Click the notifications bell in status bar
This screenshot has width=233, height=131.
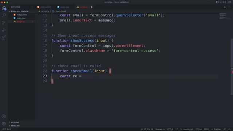tap(229, 129)
